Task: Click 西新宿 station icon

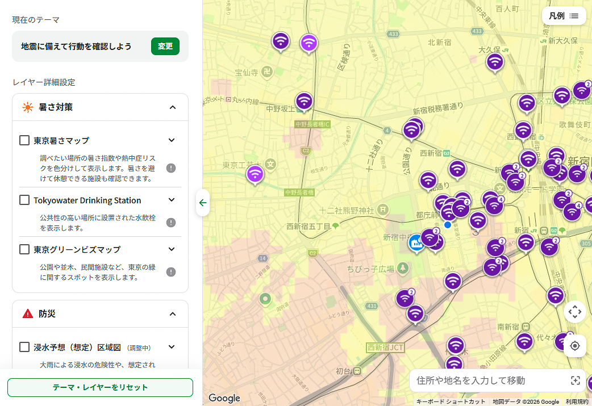Action: [447, 153]
